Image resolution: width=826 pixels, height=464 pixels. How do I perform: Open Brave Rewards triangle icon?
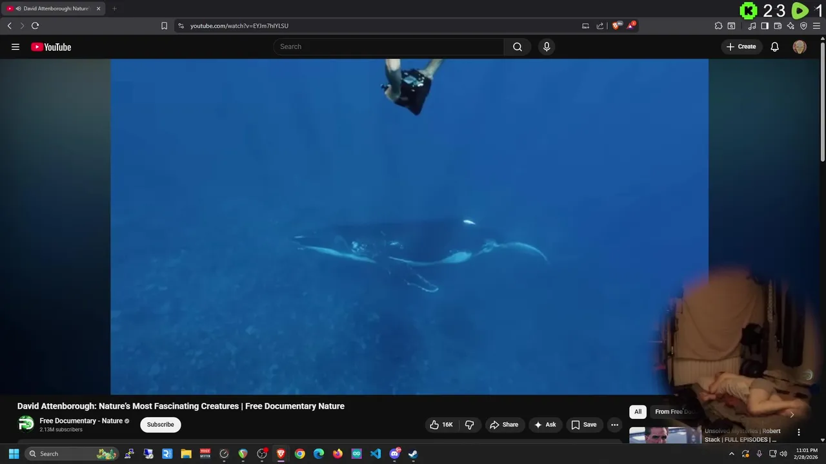tap(630, 26)
